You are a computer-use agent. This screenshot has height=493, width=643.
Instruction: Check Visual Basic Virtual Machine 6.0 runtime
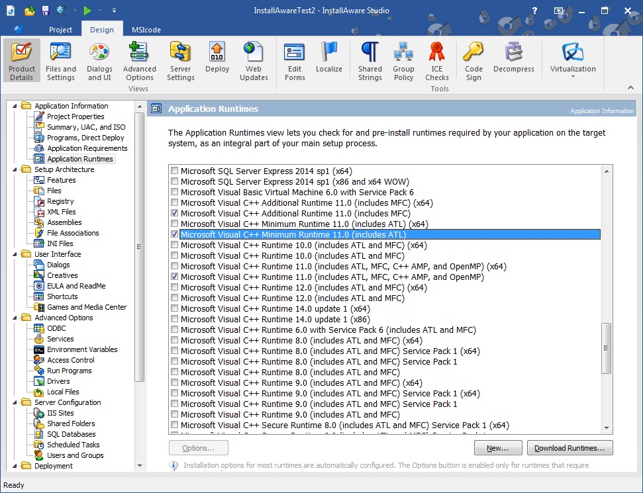[175, 192]
